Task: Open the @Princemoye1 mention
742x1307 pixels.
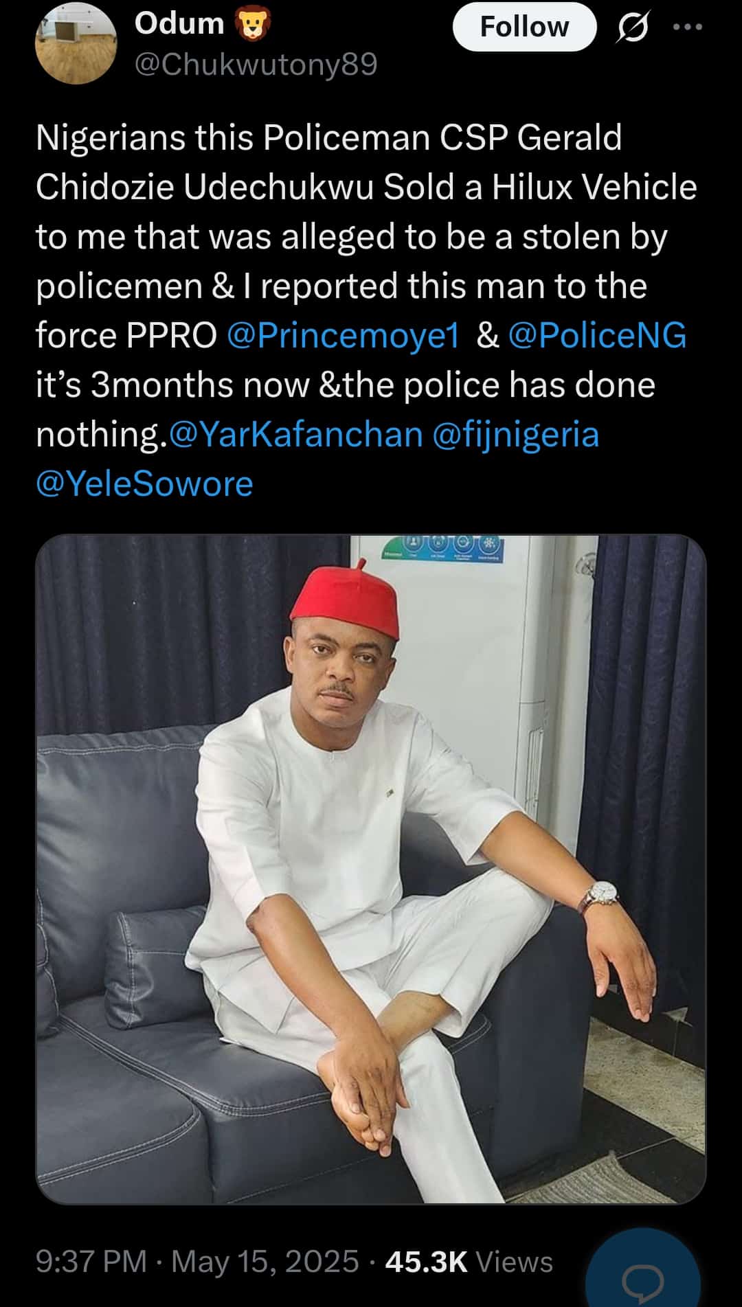Action: (x=343, y=335)
